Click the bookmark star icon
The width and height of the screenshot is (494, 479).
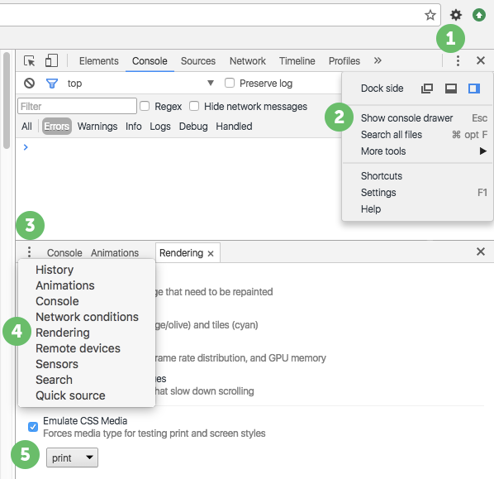coord(430,15)
